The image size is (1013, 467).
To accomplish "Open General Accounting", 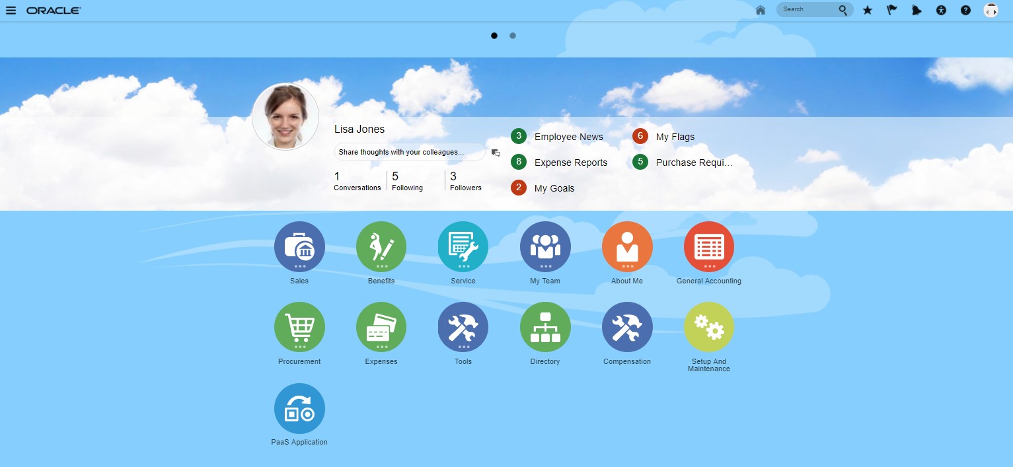I will tap(708, 246).
